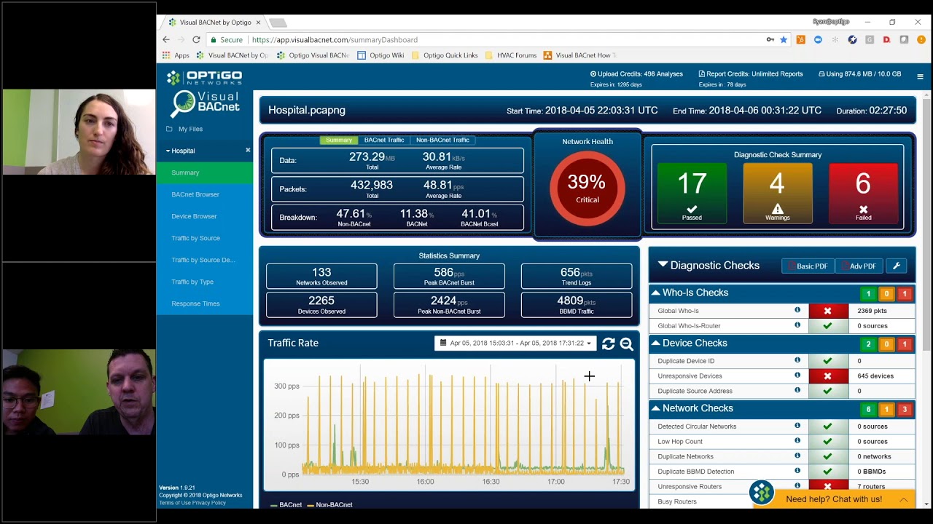Click info icon next to Global Who-Is

797,310
